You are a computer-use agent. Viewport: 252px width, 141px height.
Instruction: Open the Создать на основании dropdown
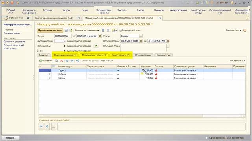pyautogui.click(x=87, y=31)
